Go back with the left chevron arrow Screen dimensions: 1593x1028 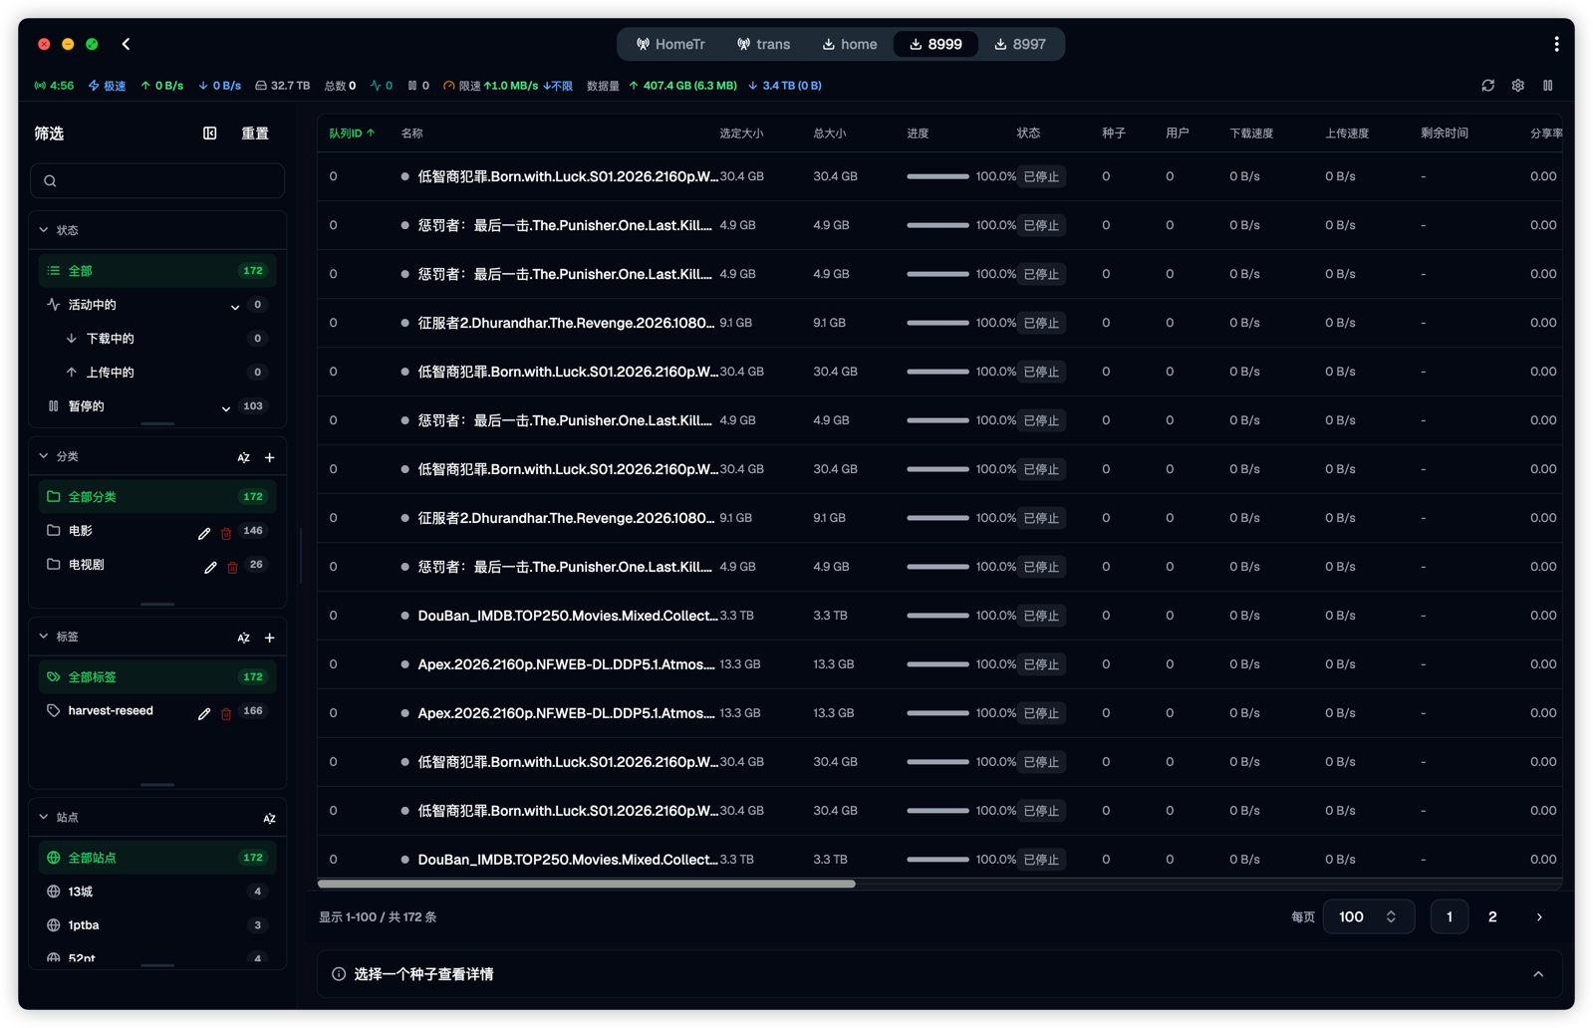click(x=126, y=44)
